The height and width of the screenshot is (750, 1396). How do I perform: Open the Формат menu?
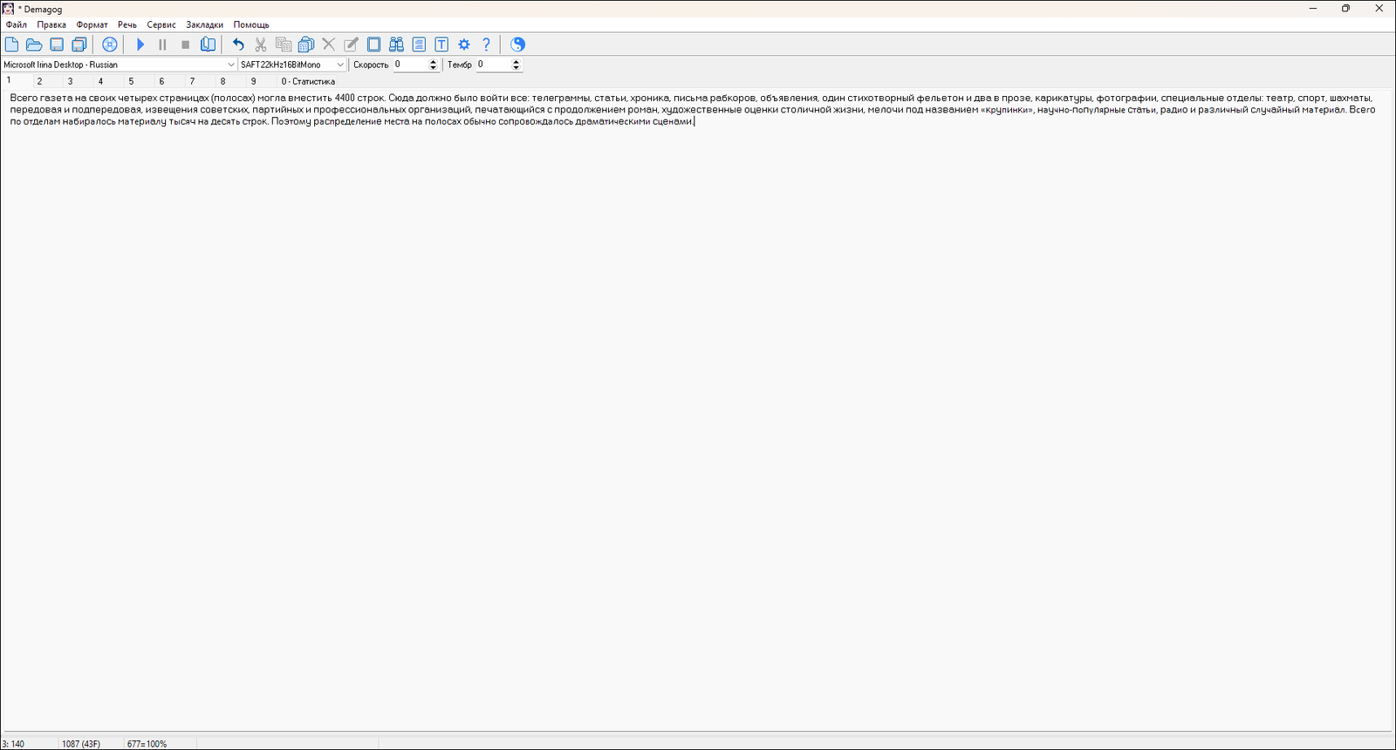coord(92,24)
